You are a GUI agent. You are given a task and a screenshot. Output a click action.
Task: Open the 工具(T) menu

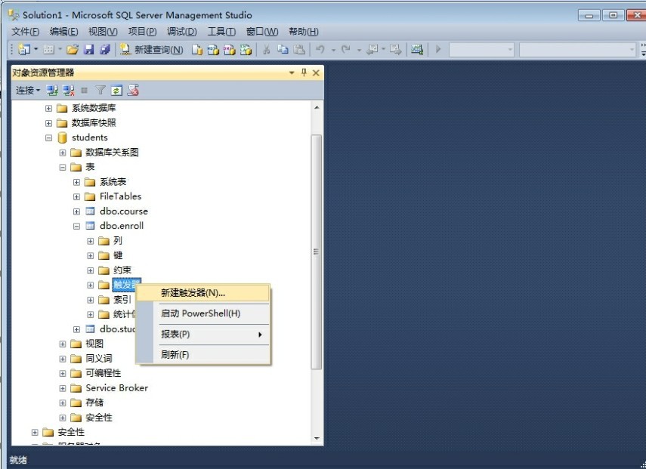pyautogui.click(x=221, y=32)
